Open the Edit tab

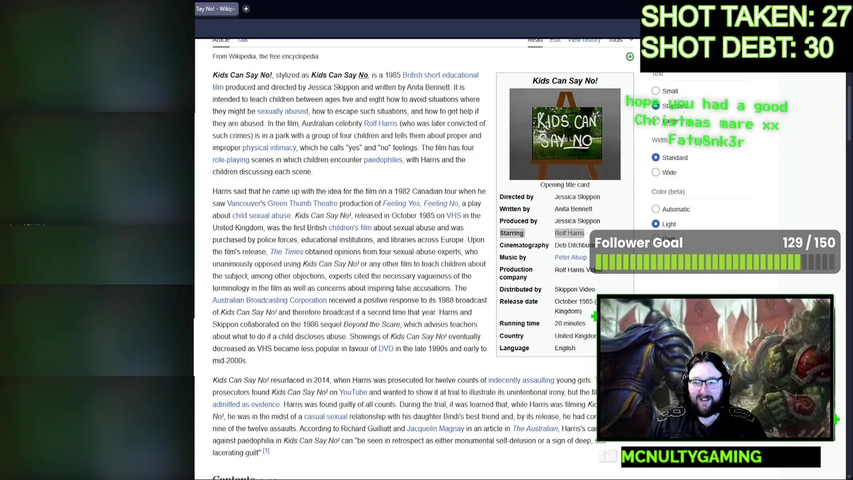pyautogui.click(x=555, y=40)
